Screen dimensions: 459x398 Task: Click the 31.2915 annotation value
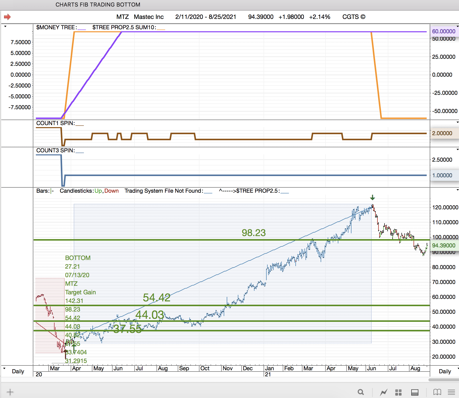pos(76,361)
